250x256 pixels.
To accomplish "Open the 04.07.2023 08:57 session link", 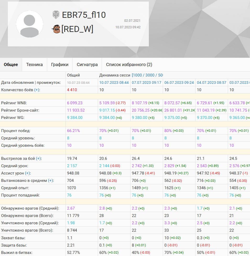I will (211, 83).
